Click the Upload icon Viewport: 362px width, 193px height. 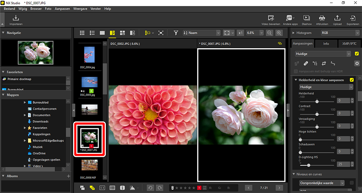coord(337,18)
